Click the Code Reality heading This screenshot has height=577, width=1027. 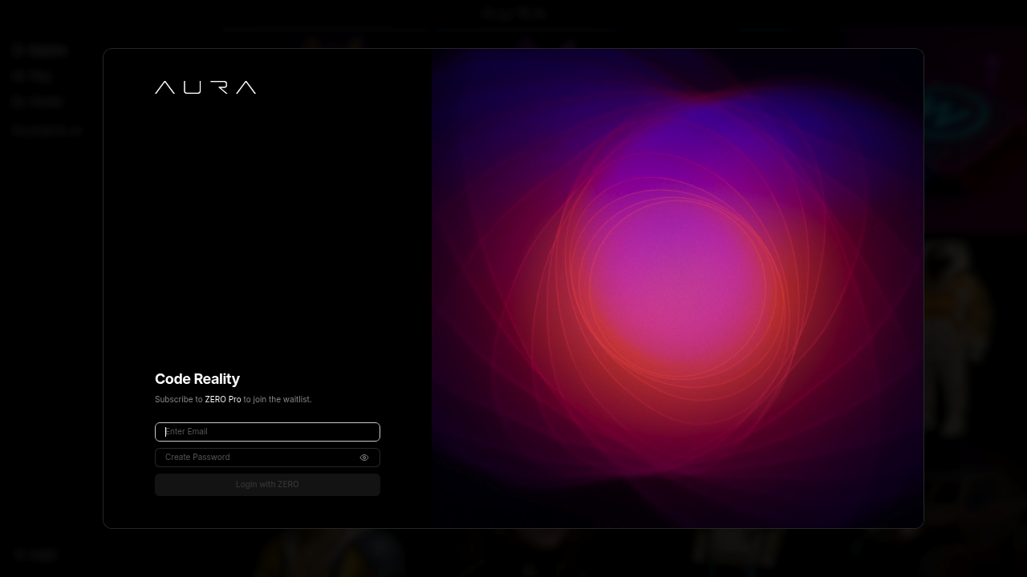pyautogui.click(x=197, y=379)
